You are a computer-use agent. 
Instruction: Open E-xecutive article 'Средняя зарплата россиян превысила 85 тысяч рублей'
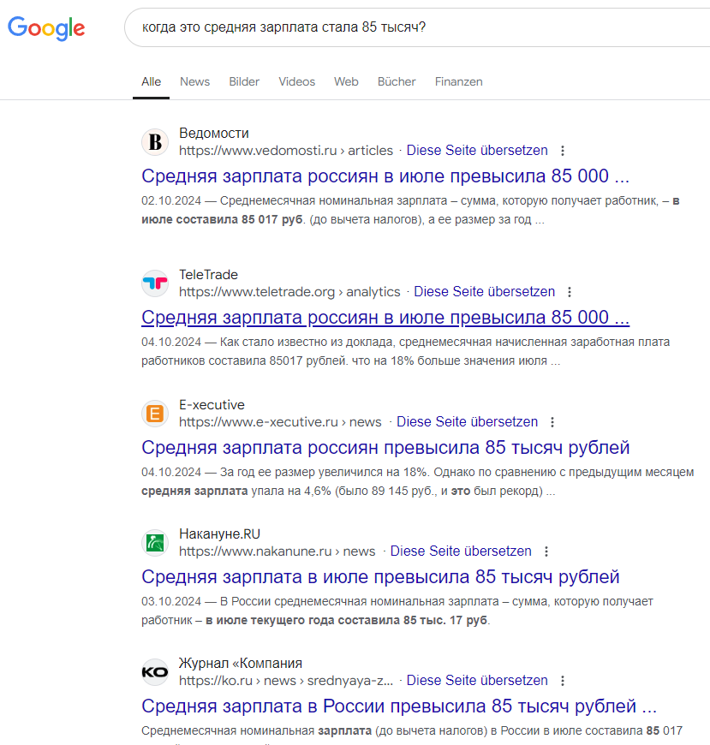click(385, 447)
